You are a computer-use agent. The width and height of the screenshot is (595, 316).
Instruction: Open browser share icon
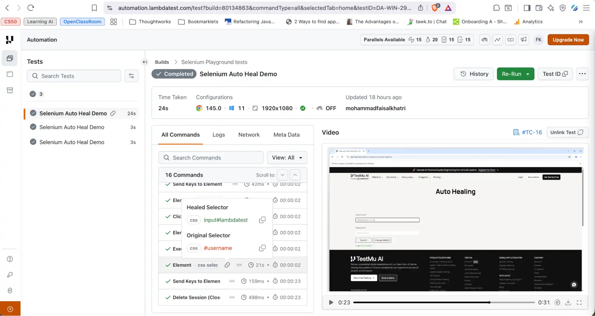click(420, 8)
